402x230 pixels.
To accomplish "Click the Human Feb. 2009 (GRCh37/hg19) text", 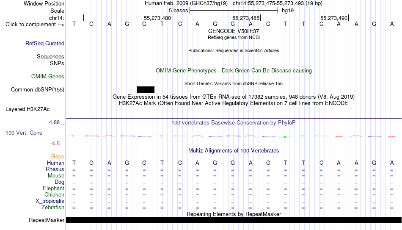I will tap(186, 3).
